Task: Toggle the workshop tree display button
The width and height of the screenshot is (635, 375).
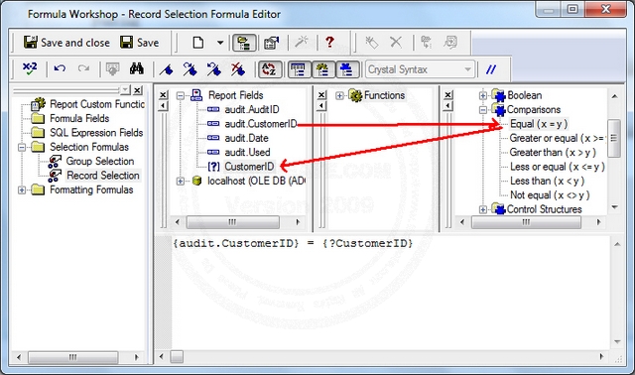Action: click(x=244, y=43)
